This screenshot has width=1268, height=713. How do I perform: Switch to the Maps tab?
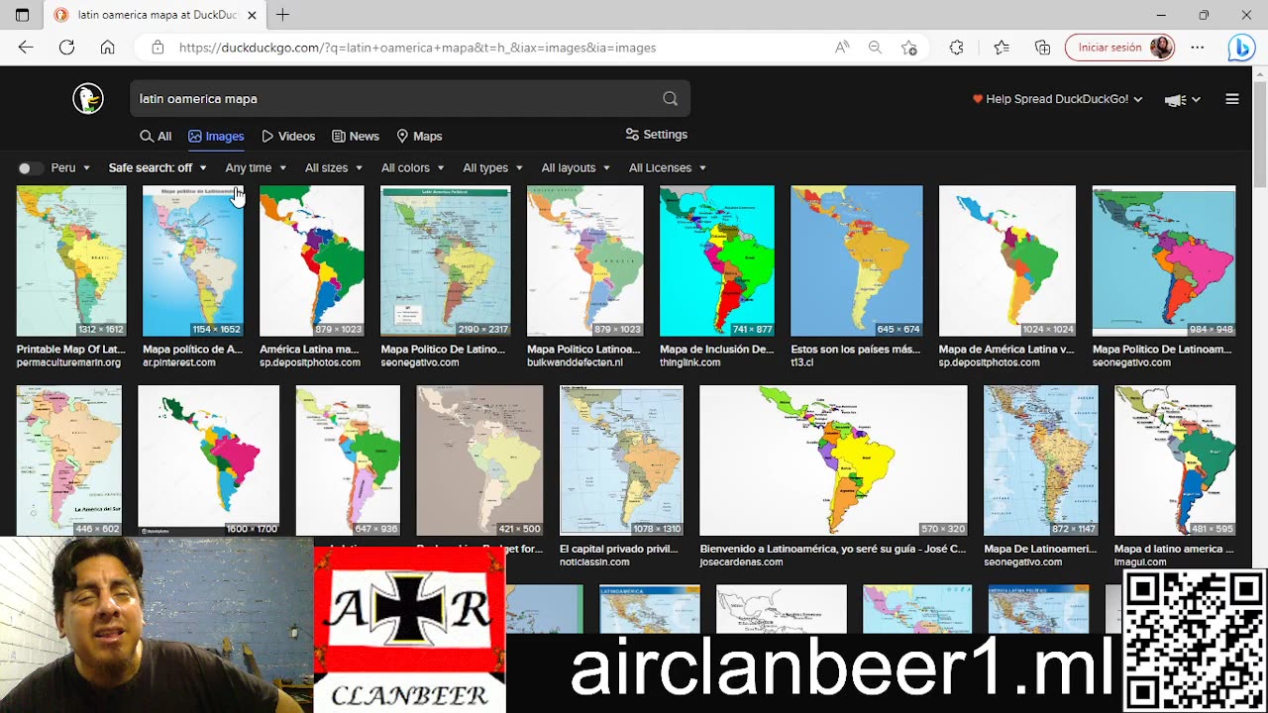[419, 137]
